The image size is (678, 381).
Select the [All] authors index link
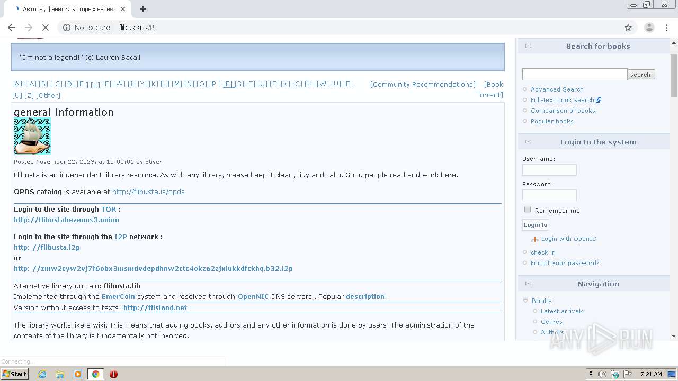pyautogui.click(x=19, y=84)
